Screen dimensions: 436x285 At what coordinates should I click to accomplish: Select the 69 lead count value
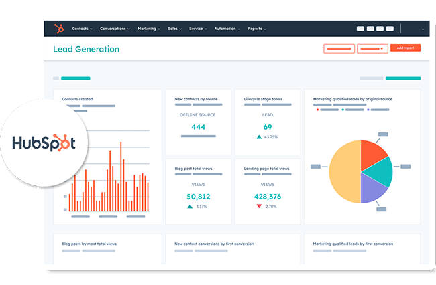pos(268,127)
